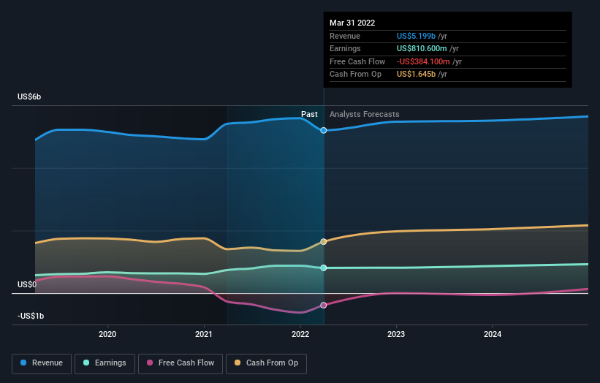This screenshot has height=383, width=600.
Task: Click the US$5.199b revenue value
Action: click(x=416, y=36)
